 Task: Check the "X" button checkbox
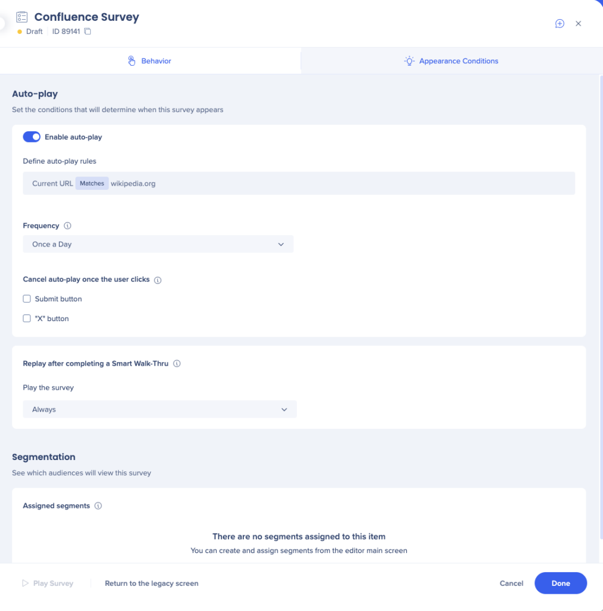27,318
